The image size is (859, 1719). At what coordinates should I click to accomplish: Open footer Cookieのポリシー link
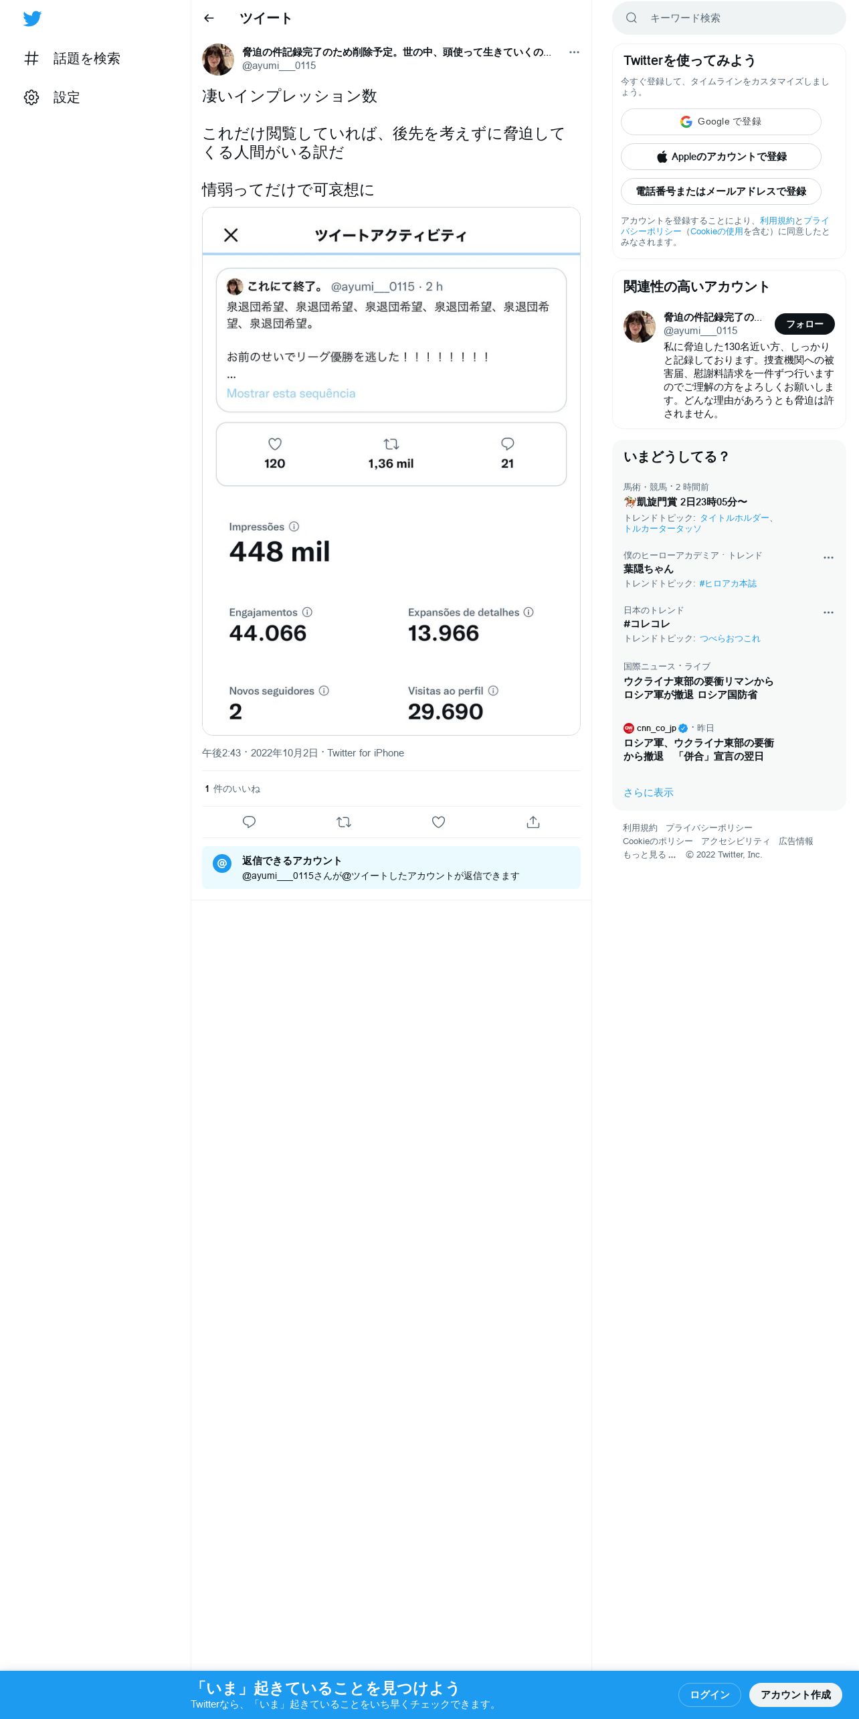658,841
